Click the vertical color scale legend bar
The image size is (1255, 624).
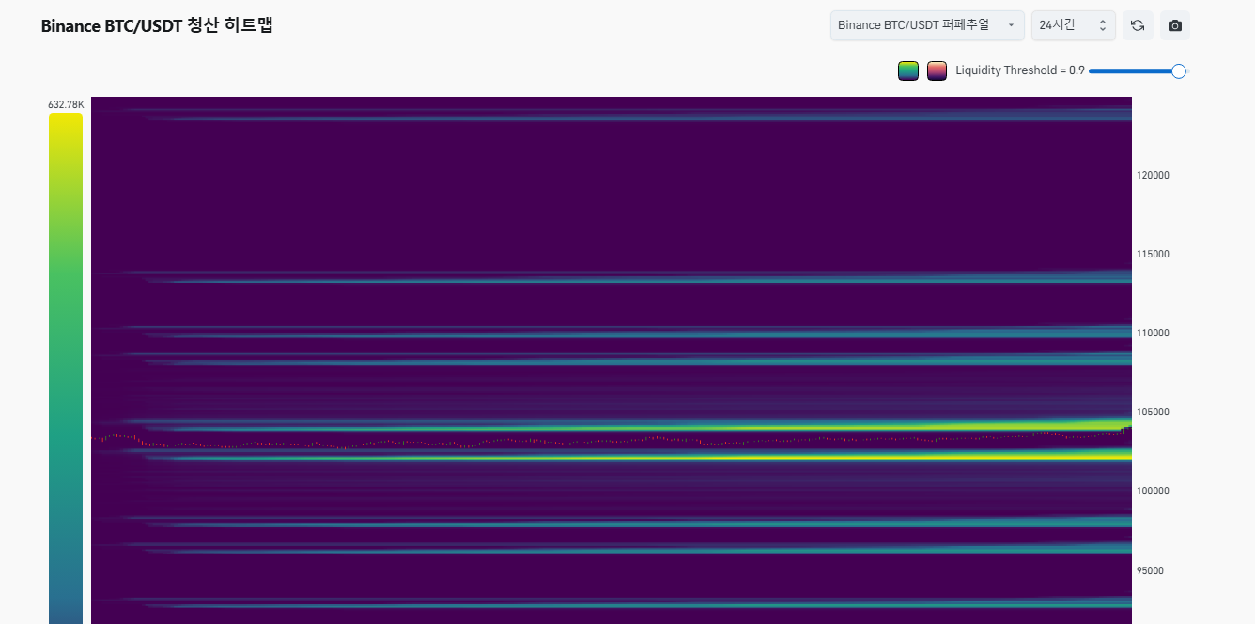[x=66, y=367]
